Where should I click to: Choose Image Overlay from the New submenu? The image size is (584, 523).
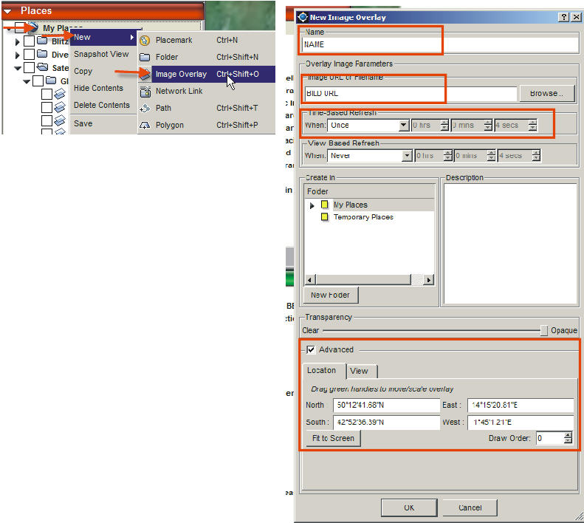tap(181, 74)
